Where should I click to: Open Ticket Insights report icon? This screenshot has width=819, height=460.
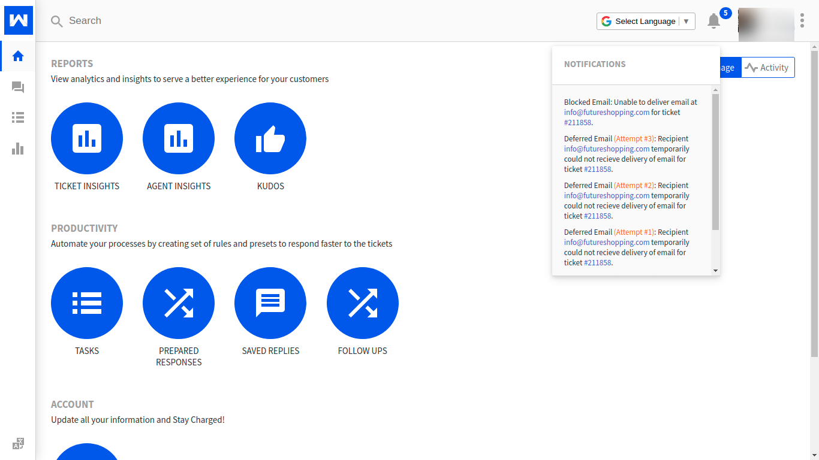pos(87,138)
